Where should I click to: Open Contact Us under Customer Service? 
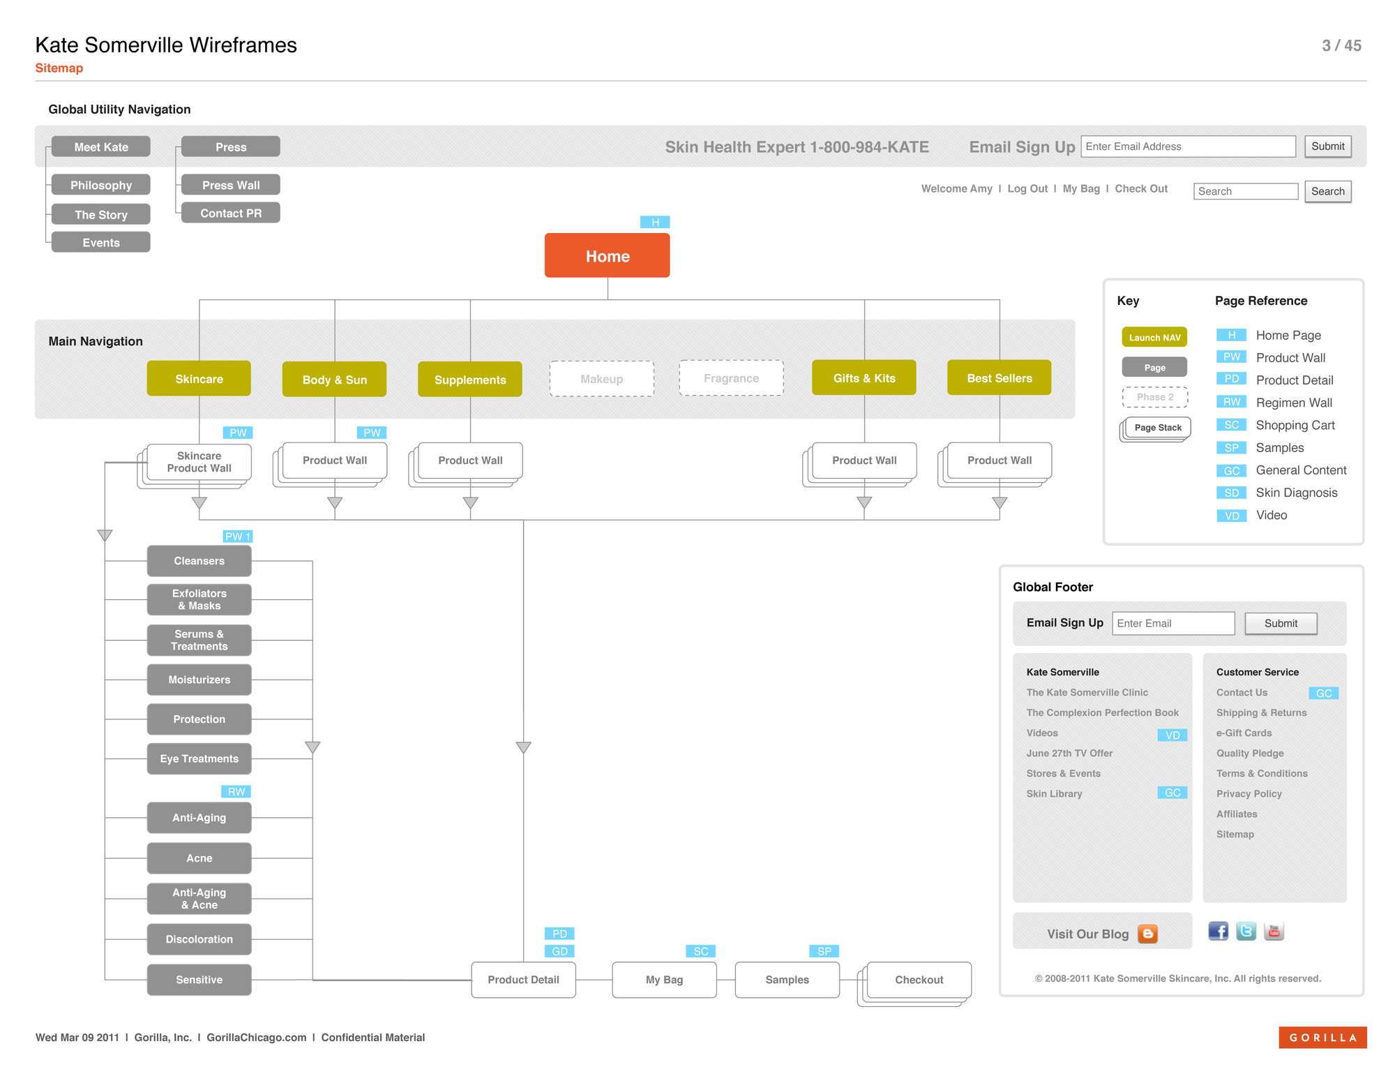click(x=1242, y=692)
